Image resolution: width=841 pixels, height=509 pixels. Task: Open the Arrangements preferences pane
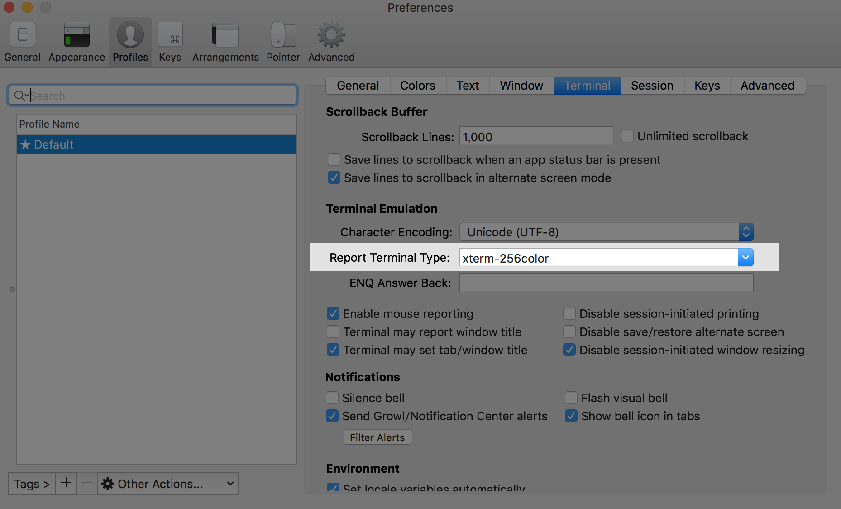(225, 35)
